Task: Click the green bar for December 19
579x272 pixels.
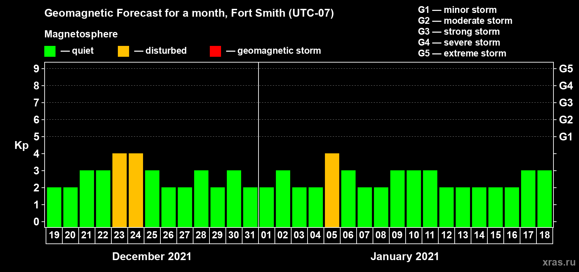Action: 54,207
